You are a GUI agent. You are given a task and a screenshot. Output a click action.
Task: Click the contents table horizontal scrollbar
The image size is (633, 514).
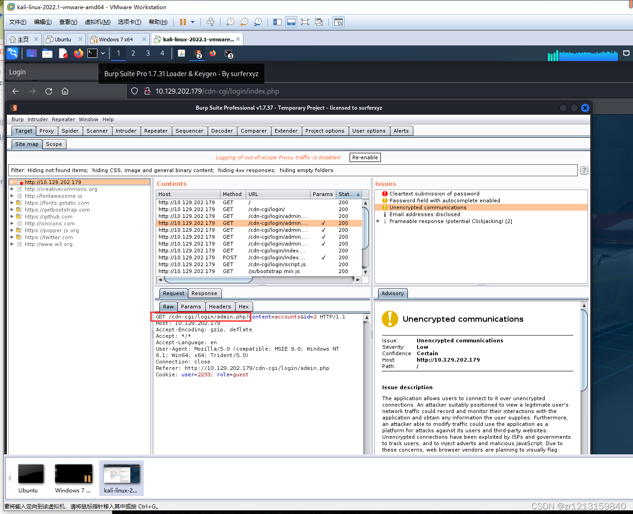tap(259, 279)
